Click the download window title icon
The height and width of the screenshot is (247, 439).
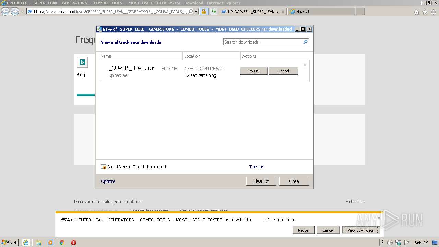point(99,29)
